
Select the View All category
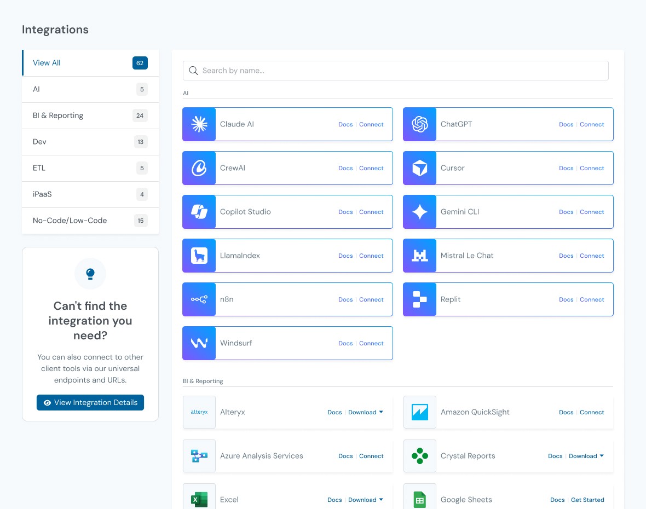tap(90, 63)
